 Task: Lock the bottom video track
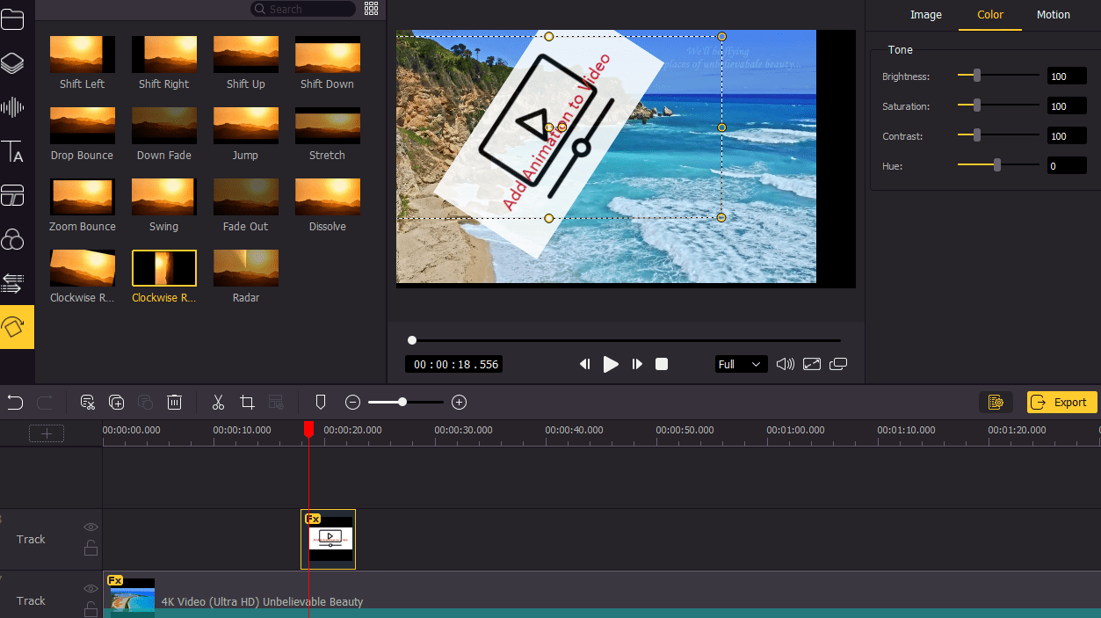(x=91, y=608)
